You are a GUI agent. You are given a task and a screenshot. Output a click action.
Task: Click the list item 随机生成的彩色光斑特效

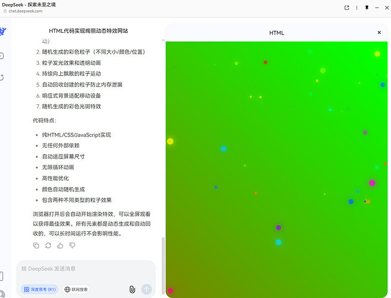[71, 107]
